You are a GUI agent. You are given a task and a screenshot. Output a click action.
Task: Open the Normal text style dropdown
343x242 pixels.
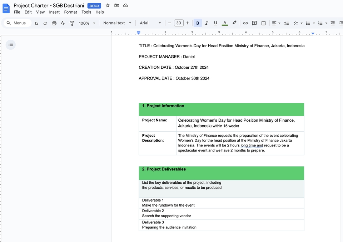click(x=117, y=23)
